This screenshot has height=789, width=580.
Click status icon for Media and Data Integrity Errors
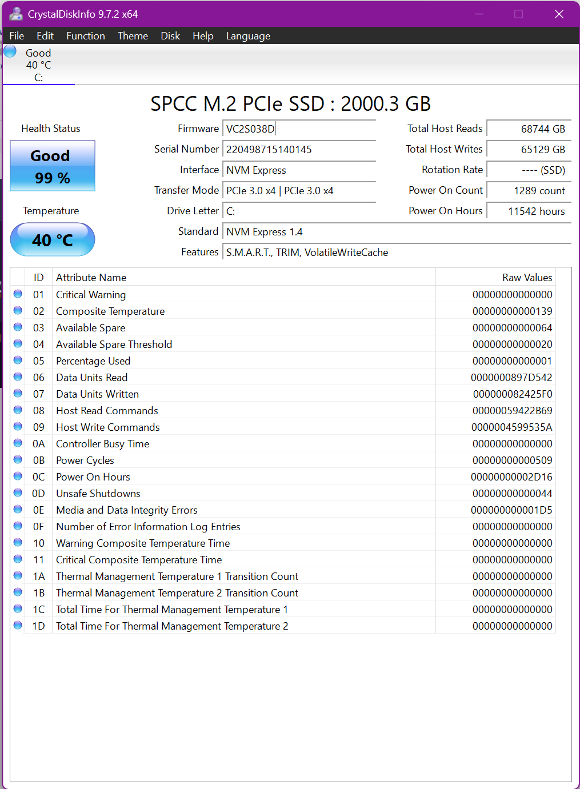[18, 510]
